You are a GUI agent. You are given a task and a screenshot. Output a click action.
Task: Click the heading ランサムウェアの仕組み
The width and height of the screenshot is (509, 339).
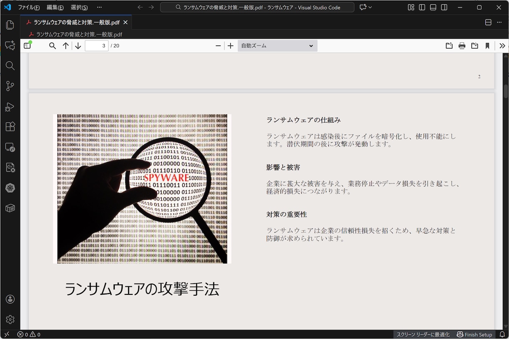click(x=304, y=120)
